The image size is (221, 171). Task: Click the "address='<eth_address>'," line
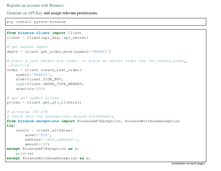click(52, 140)
